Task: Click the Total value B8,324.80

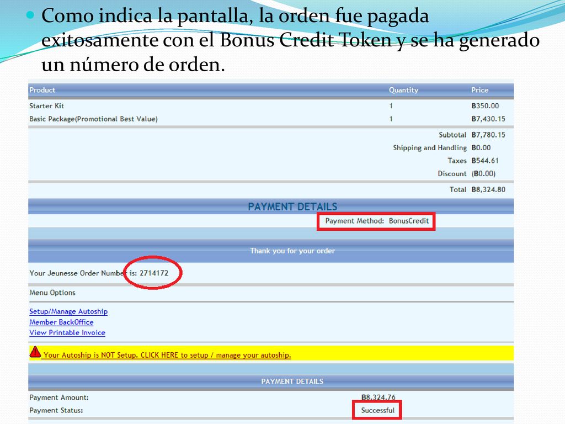Action: click(488, 190)
